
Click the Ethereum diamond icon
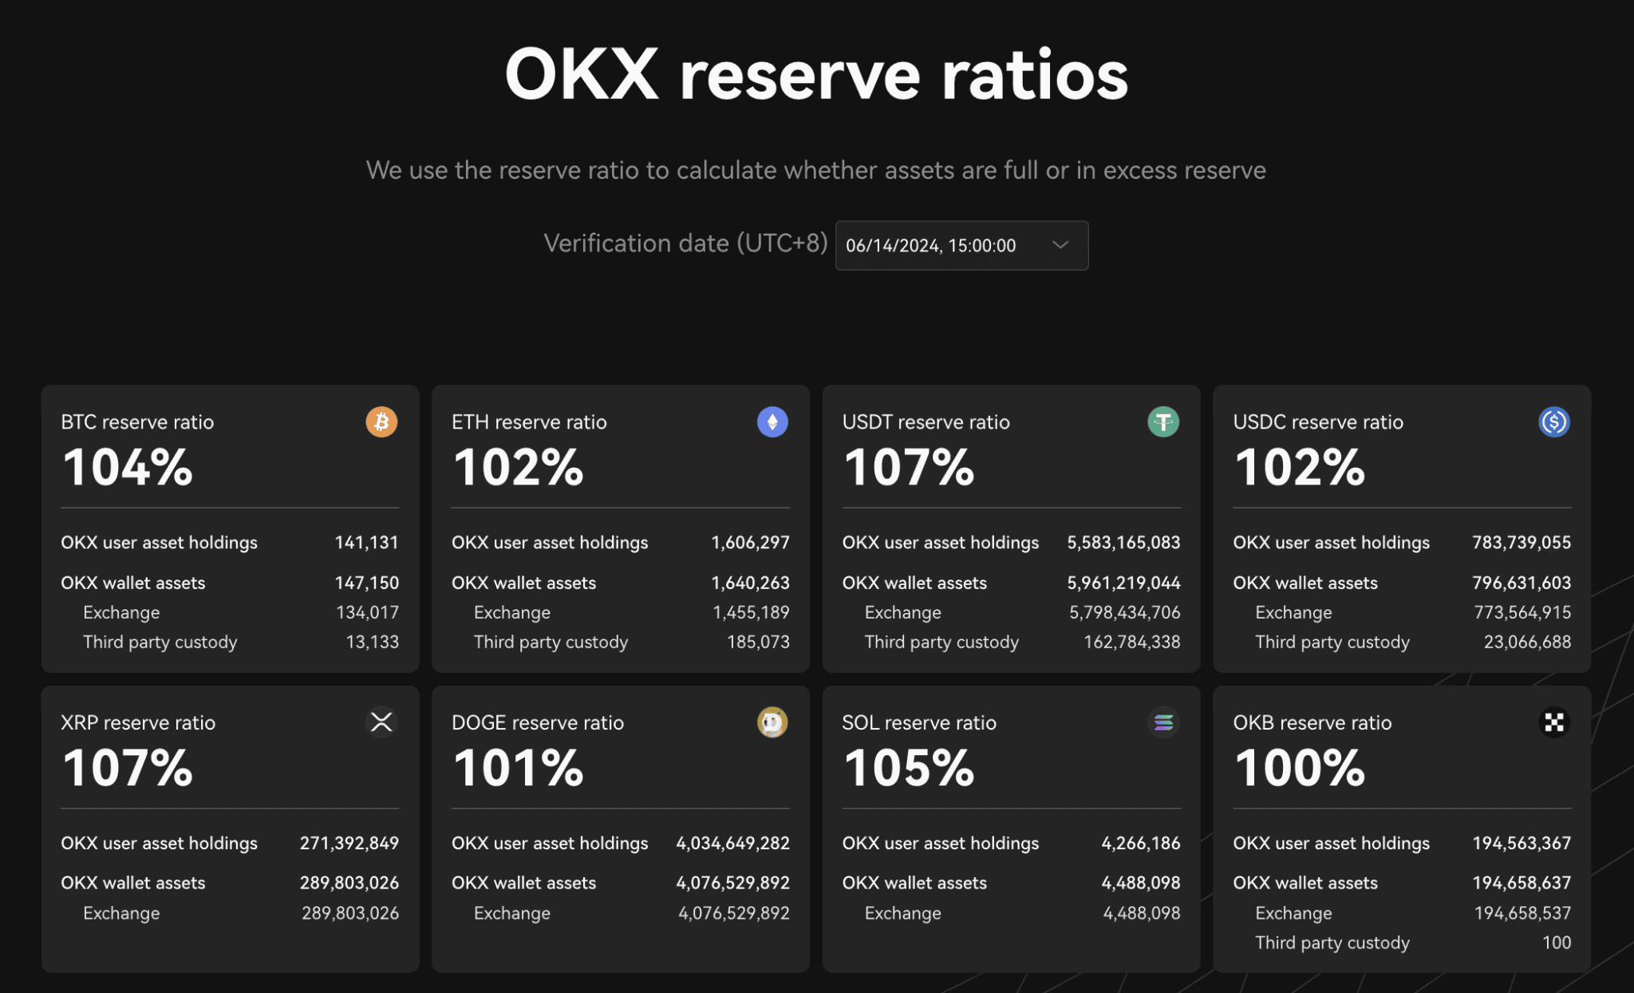tap(772, 421)
